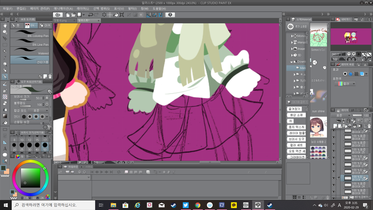Screen dimensions: 373x210
Task: Select the BN coloring Pen brush
Action: point(30,33)
